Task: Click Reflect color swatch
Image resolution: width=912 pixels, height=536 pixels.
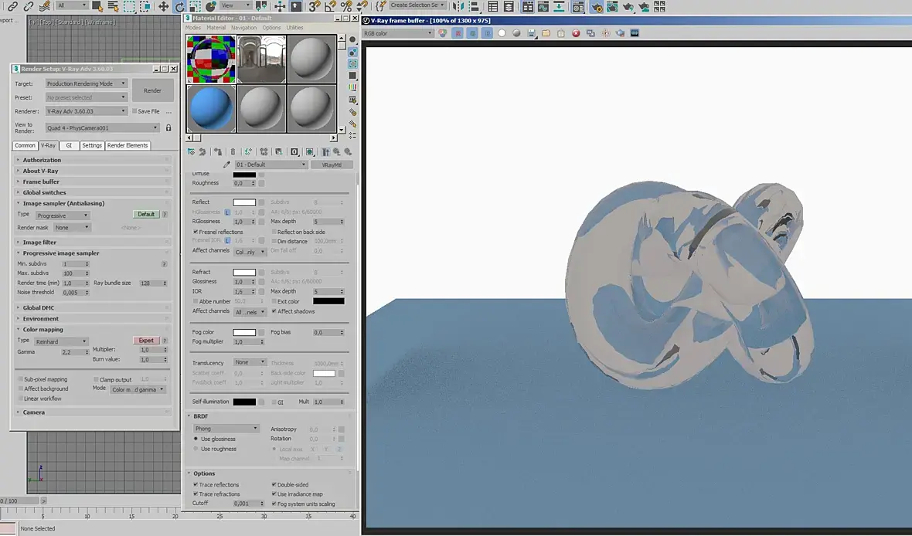Action: tap(244, 202)
